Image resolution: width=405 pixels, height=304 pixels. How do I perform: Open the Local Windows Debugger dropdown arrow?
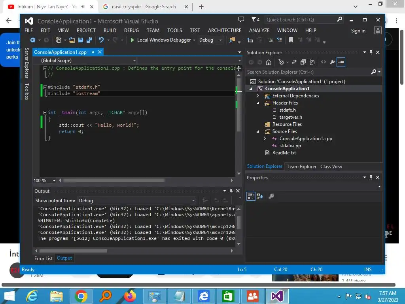tap(194, 40)
